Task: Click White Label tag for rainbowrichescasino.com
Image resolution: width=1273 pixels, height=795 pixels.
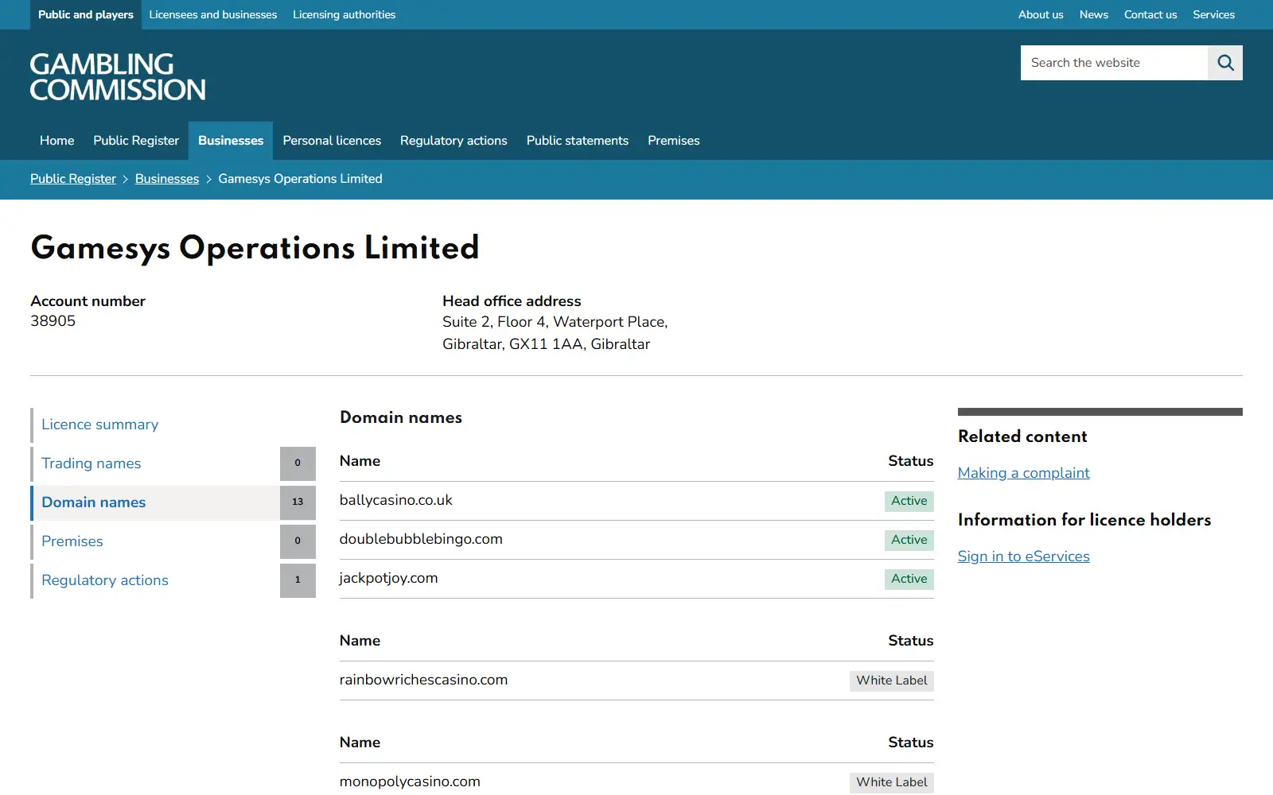Action: pos(892,681)
